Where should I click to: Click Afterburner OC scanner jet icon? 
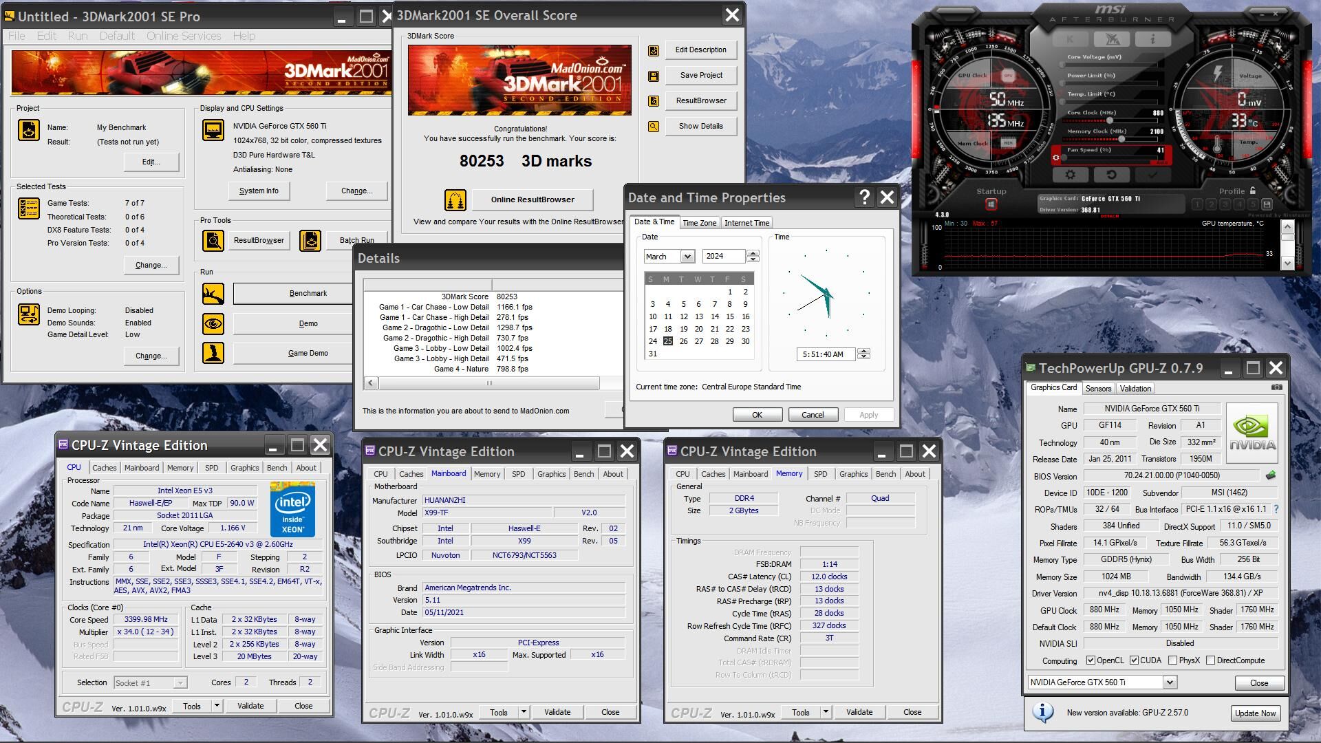[1111, 39]
